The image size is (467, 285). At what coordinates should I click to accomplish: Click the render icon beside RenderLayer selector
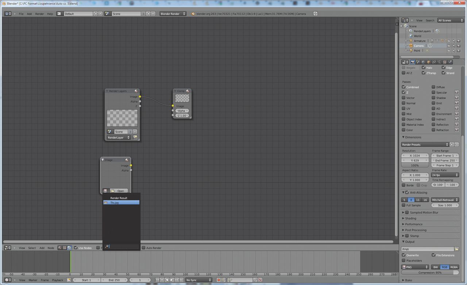tap(135, 138)
